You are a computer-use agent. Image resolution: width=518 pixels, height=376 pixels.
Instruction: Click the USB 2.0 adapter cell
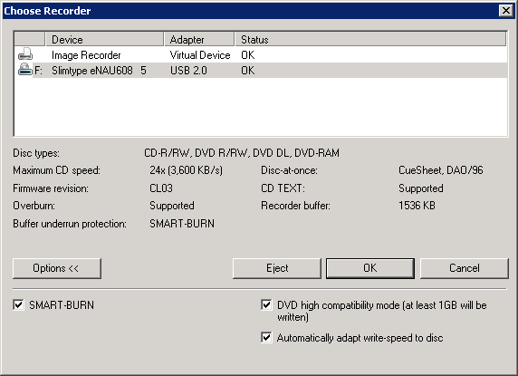[x=188, y=71]
